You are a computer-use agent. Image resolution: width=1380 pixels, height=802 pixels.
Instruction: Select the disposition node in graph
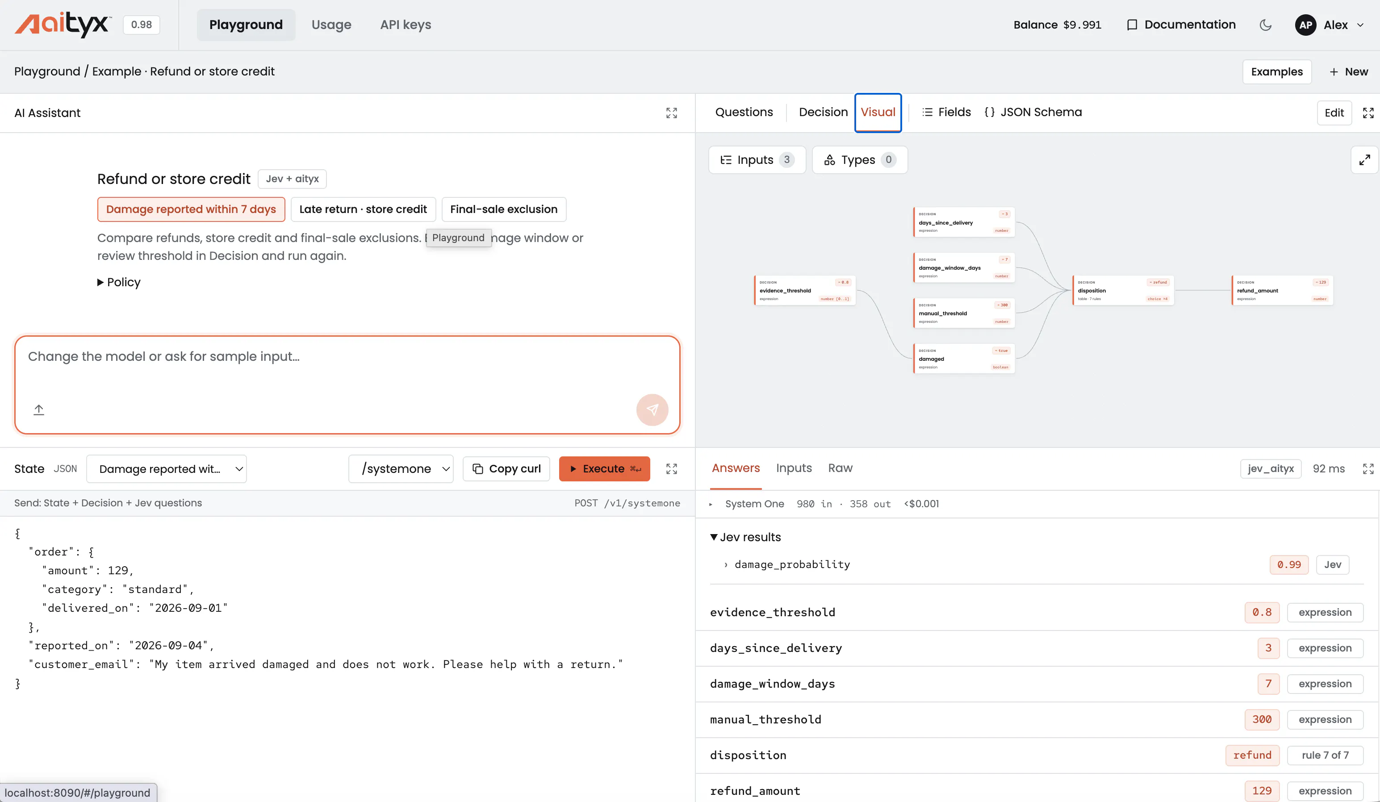pos(1123,290)
